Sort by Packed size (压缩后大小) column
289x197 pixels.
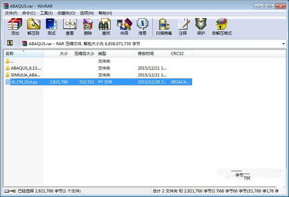coord(83,53)
